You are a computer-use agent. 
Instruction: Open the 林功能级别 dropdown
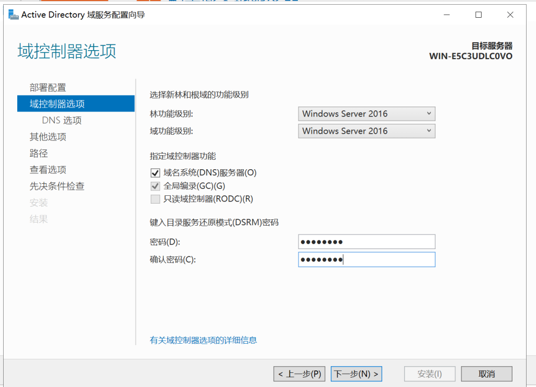(x=366, y=114)
